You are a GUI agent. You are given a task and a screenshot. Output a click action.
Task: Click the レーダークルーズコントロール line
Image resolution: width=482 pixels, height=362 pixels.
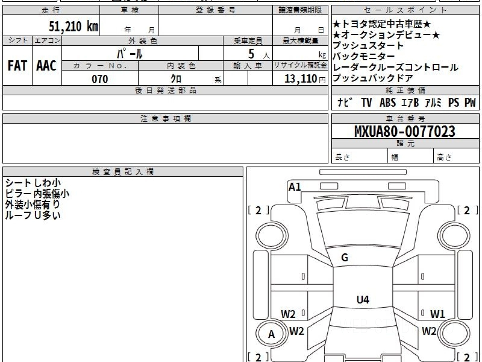[395, 67]
